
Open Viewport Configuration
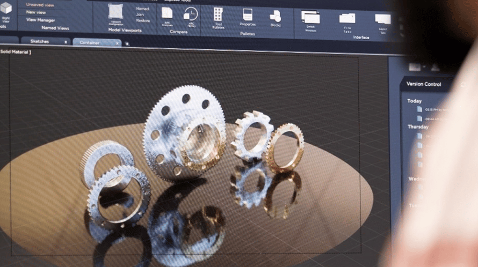(115, 12)
